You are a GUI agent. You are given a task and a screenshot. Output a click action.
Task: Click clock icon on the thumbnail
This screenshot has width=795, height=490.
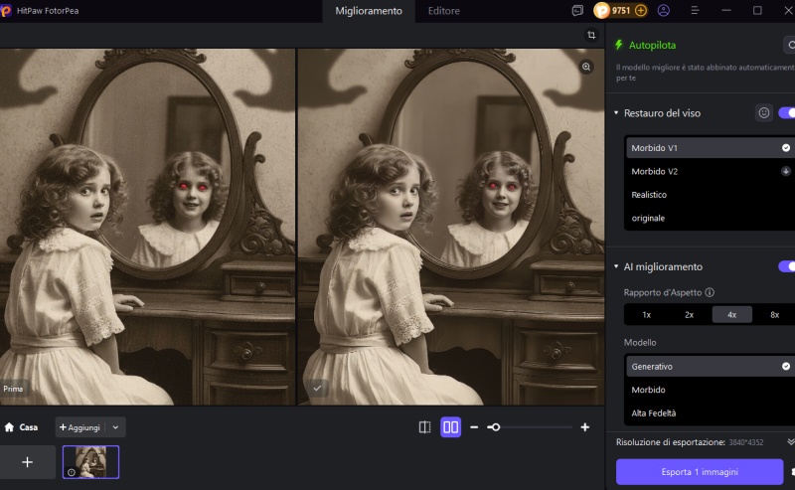[x=72, y=472]
